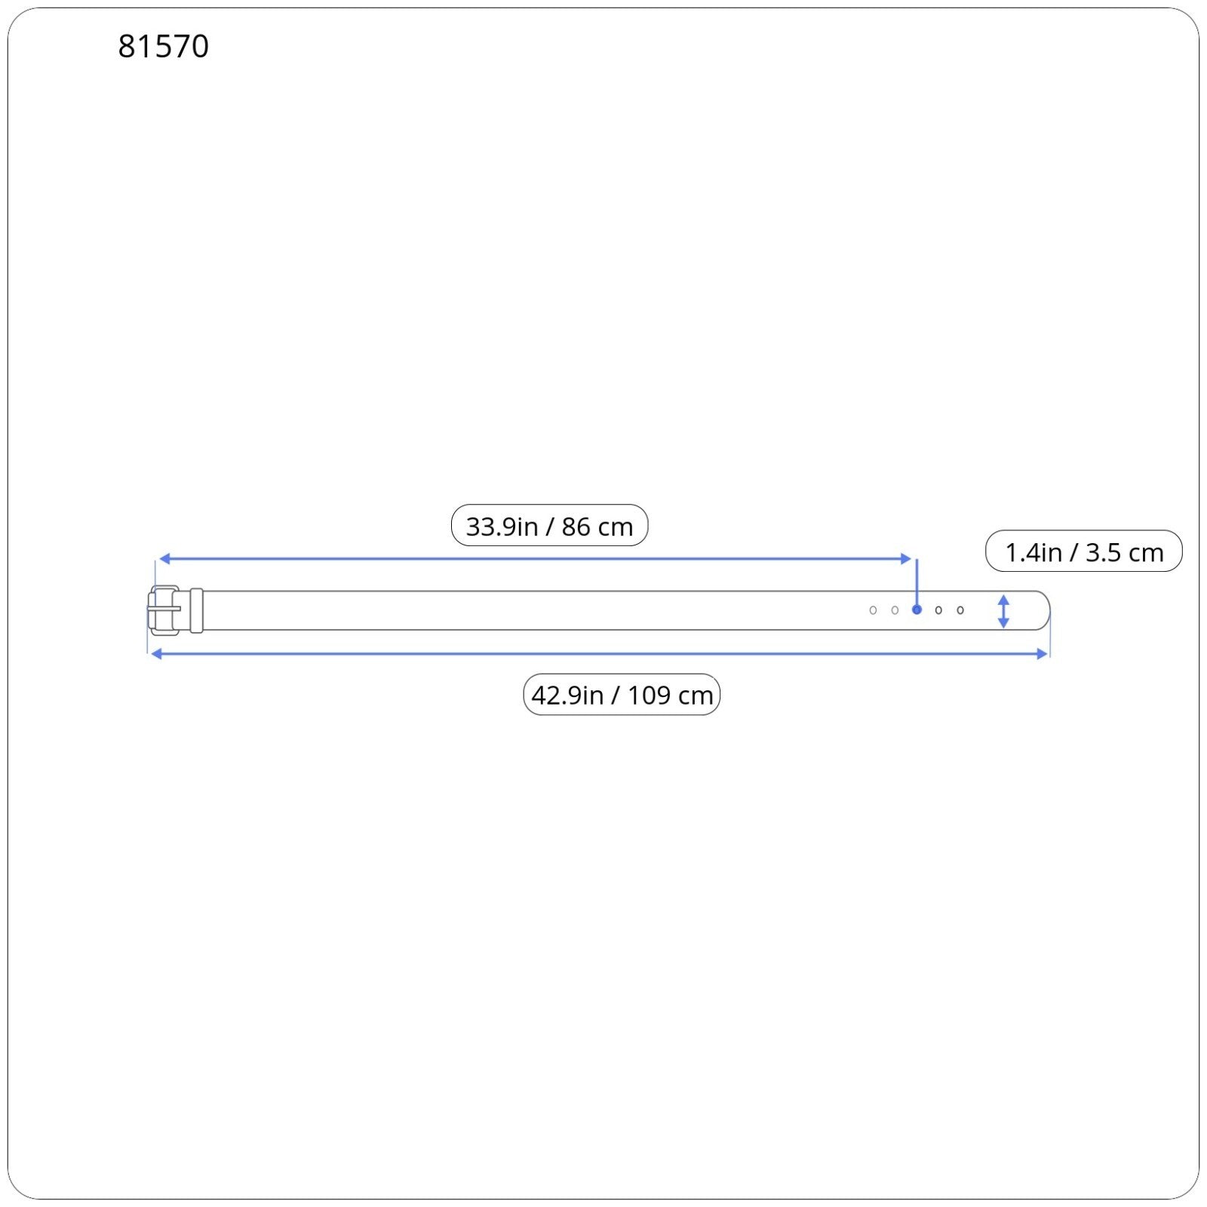Click the fourth belt hole from left
Viewport: 1207px width, 1207px height.
pos(938,610)
